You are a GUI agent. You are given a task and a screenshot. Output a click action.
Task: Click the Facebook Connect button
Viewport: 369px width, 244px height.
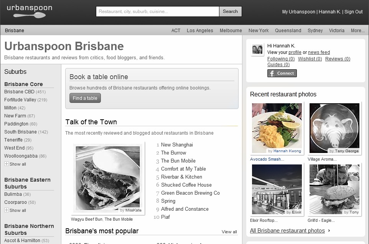coord(282,73)
